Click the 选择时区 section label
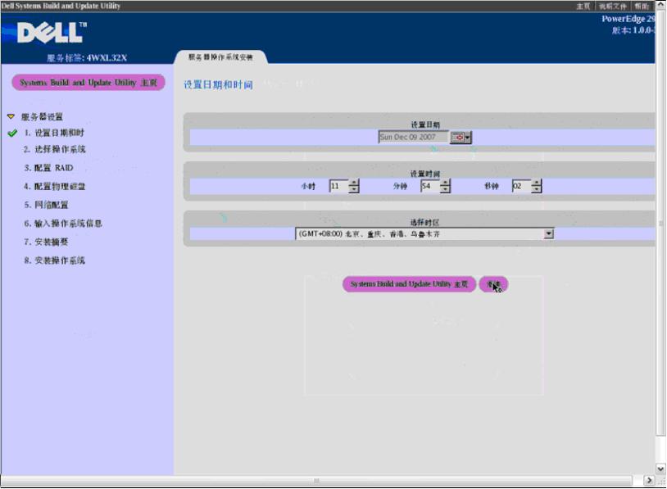Screen dimensions: 667x489 click(x=425, y=223)
